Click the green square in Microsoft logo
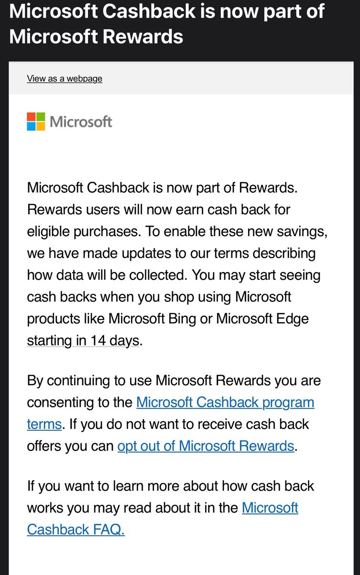Image resolution: width=360 pixels, height=575 pixels. pos(41,117)
